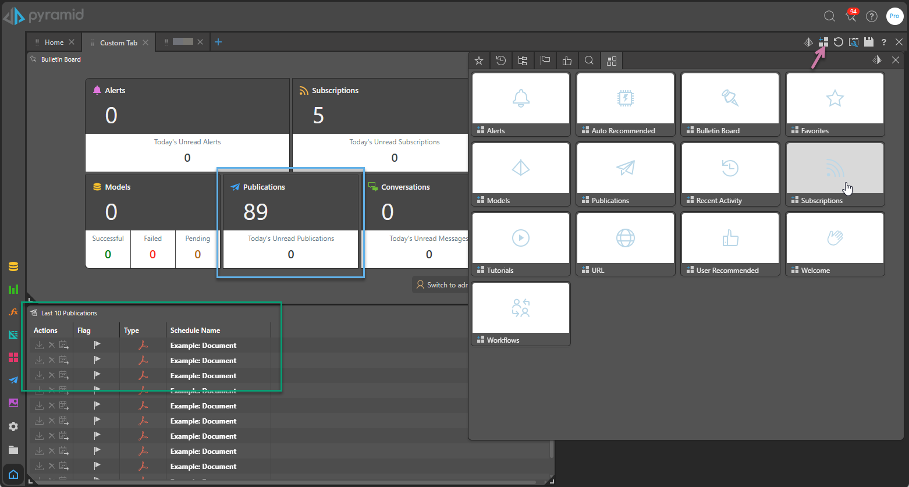Click the Add Widget toolbar icon
This screenshot has height=487, width=909.
(x=823, y=42)
